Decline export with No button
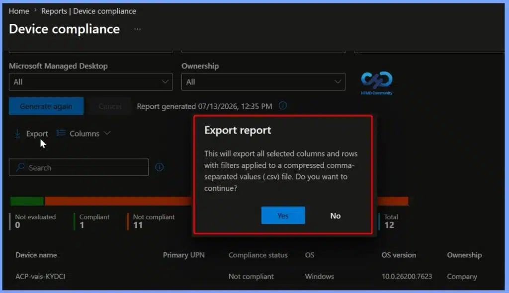This screenshot has width=509, height=293. click(x=336, y=216)
